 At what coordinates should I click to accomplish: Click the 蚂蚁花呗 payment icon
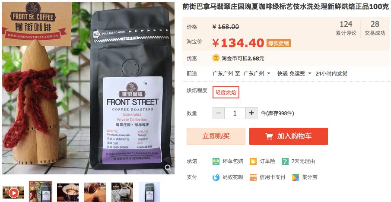pos(216,177)
